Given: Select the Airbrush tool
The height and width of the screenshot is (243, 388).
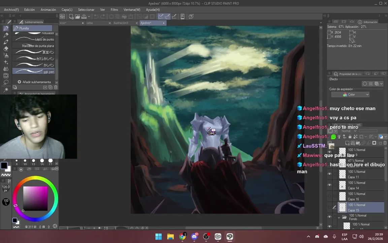Looking at the screenshot, I should tap(6, 55).
